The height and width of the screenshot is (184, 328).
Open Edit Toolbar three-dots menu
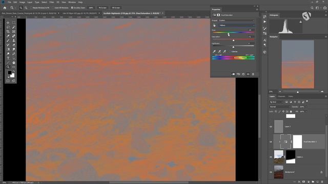tap(14, 67)
